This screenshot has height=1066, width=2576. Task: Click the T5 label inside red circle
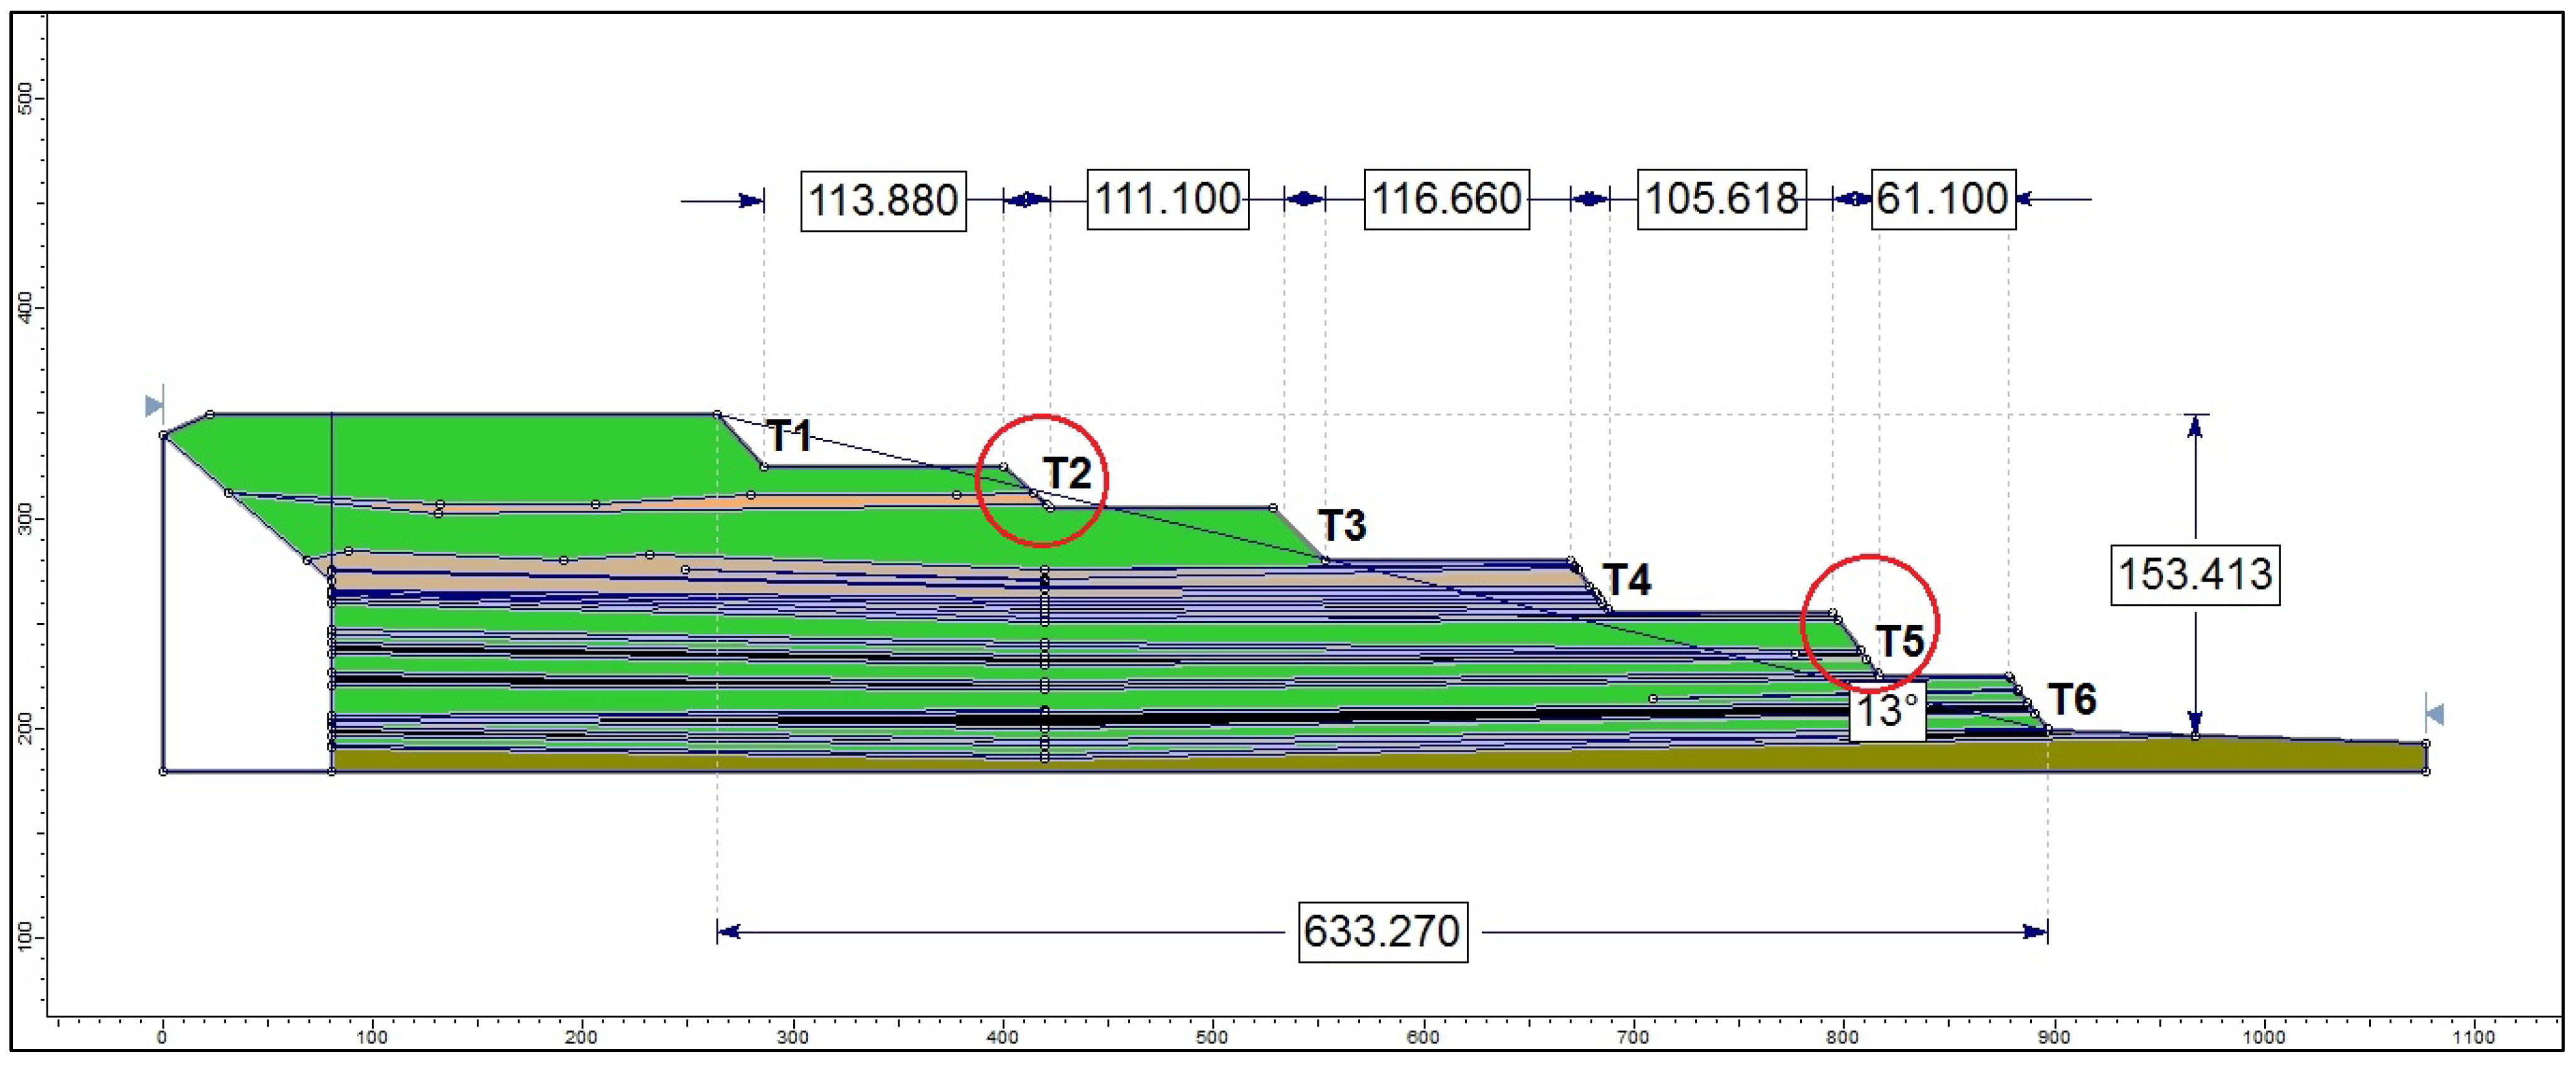[x=1899, y=641]
